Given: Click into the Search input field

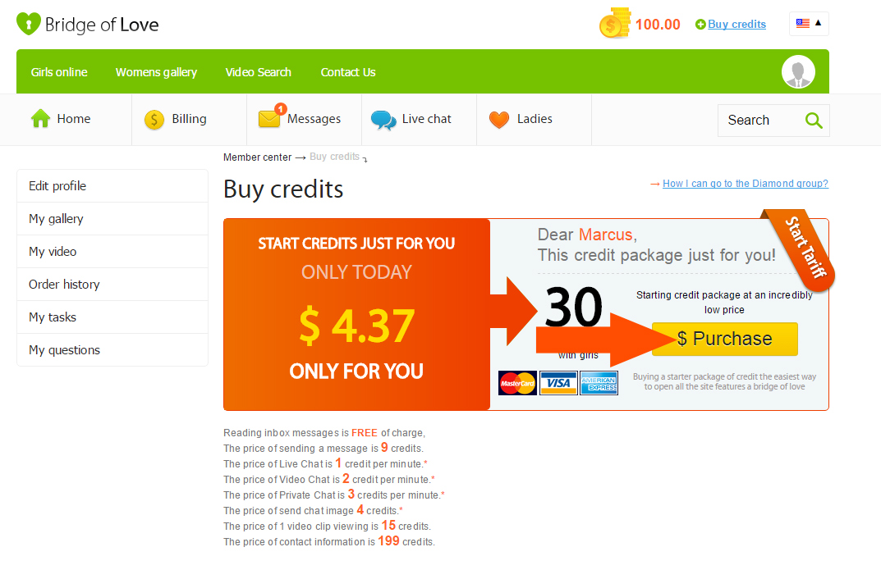Looking at the screenshot, I should (x=761, y=120).
